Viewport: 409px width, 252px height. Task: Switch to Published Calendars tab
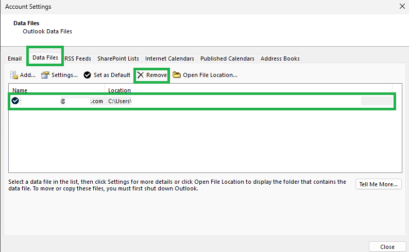pyautogui.click(x=227, y=59)
